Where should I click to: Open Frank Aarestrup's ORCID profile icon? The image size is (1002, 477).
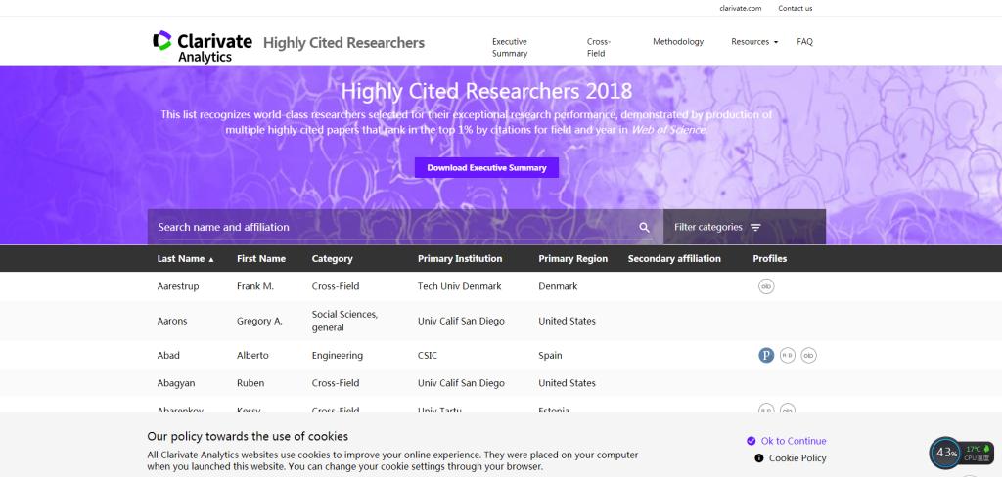766,286
